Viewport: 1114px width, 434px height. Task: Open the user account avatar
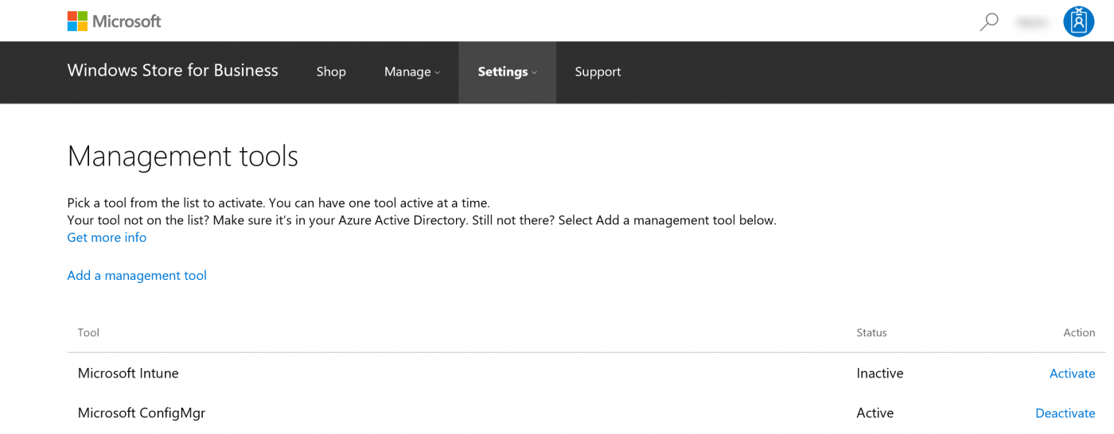[x=1078, y=21]
